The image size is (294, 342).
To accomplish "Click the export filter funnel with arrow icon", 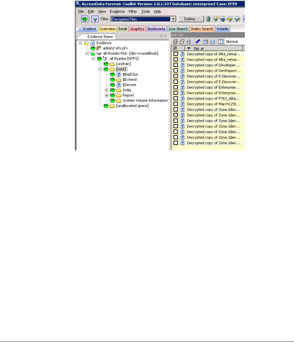I will point(237,19).
